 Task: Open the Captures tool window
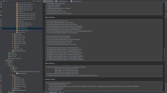coord(1,4)
